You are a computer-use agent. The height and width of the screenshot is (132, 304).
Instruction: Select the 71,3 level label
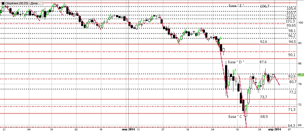tap(292, 110)
